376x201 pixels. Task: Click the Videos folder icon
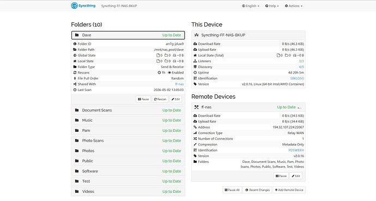(x=77, y=192)
